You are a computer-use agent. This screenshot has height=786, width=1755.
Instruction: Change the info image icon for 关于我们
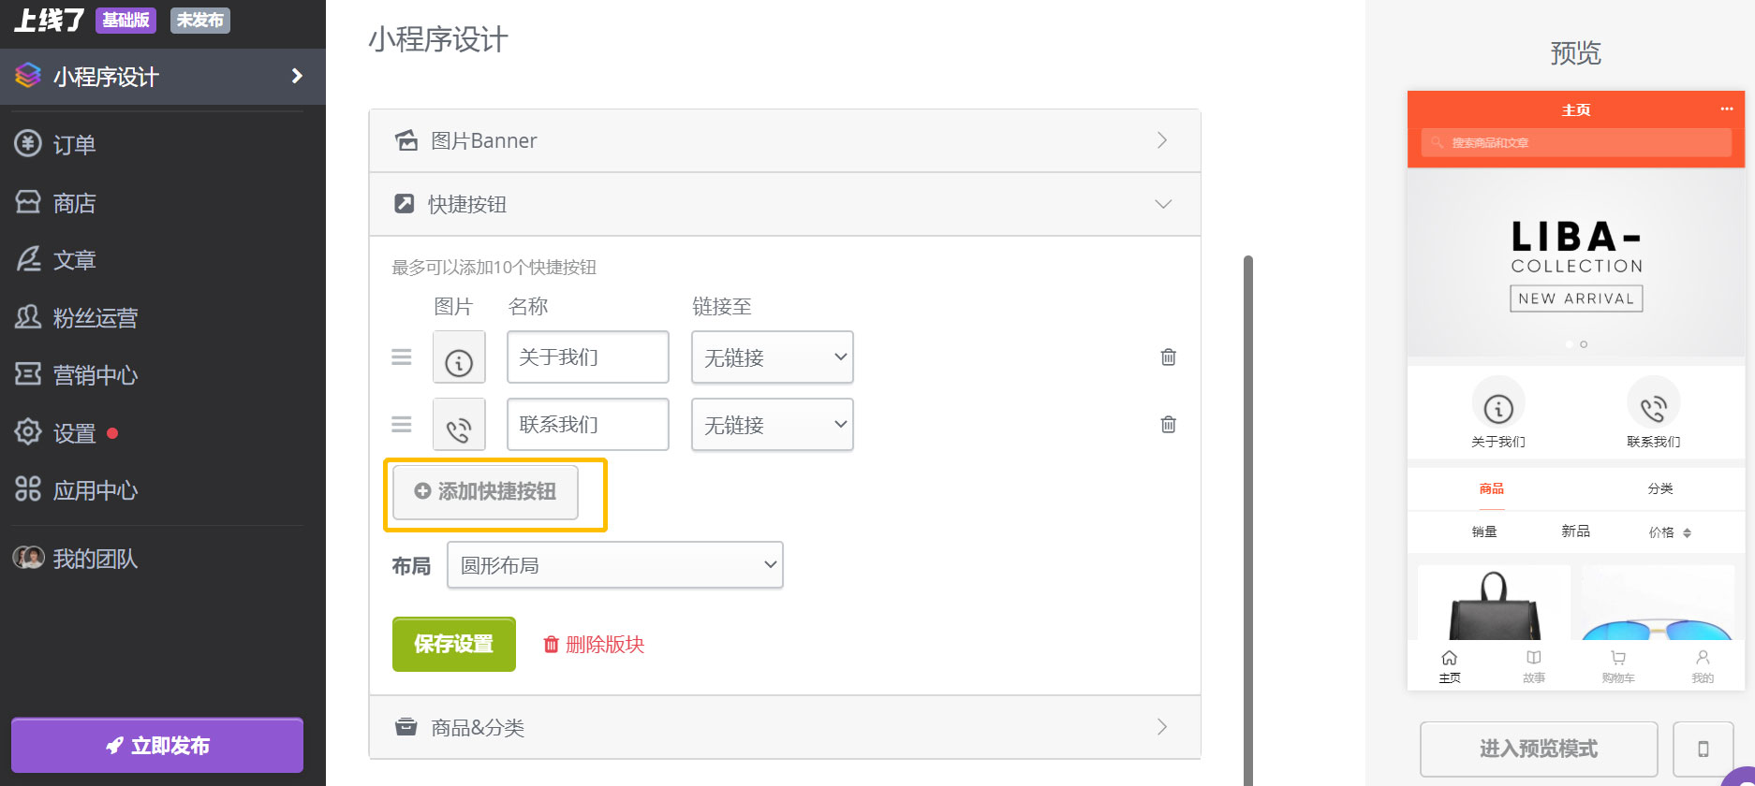459,357
